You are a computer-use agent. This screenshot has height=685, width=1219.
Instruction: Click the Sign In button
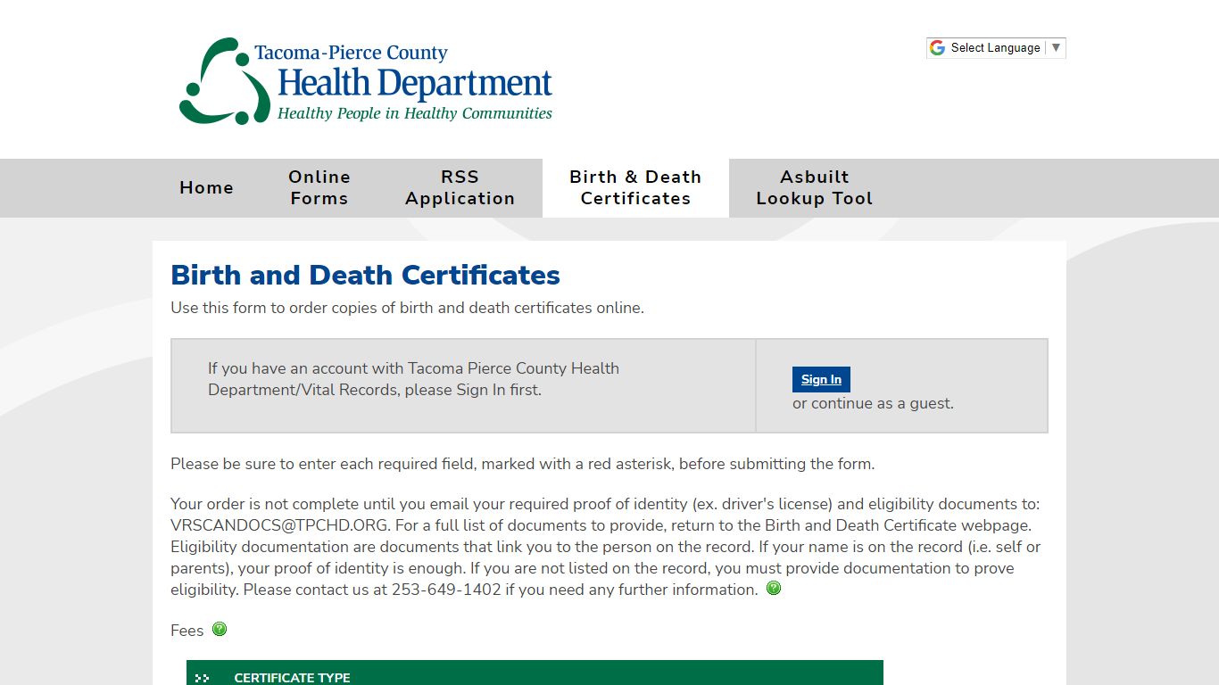pyautogui.click(x=821, y=379)
